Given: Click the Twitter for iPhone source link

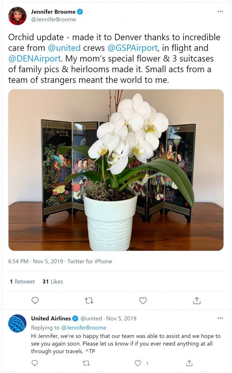Looking at the screenshot, I should click(x=90, y=261).
